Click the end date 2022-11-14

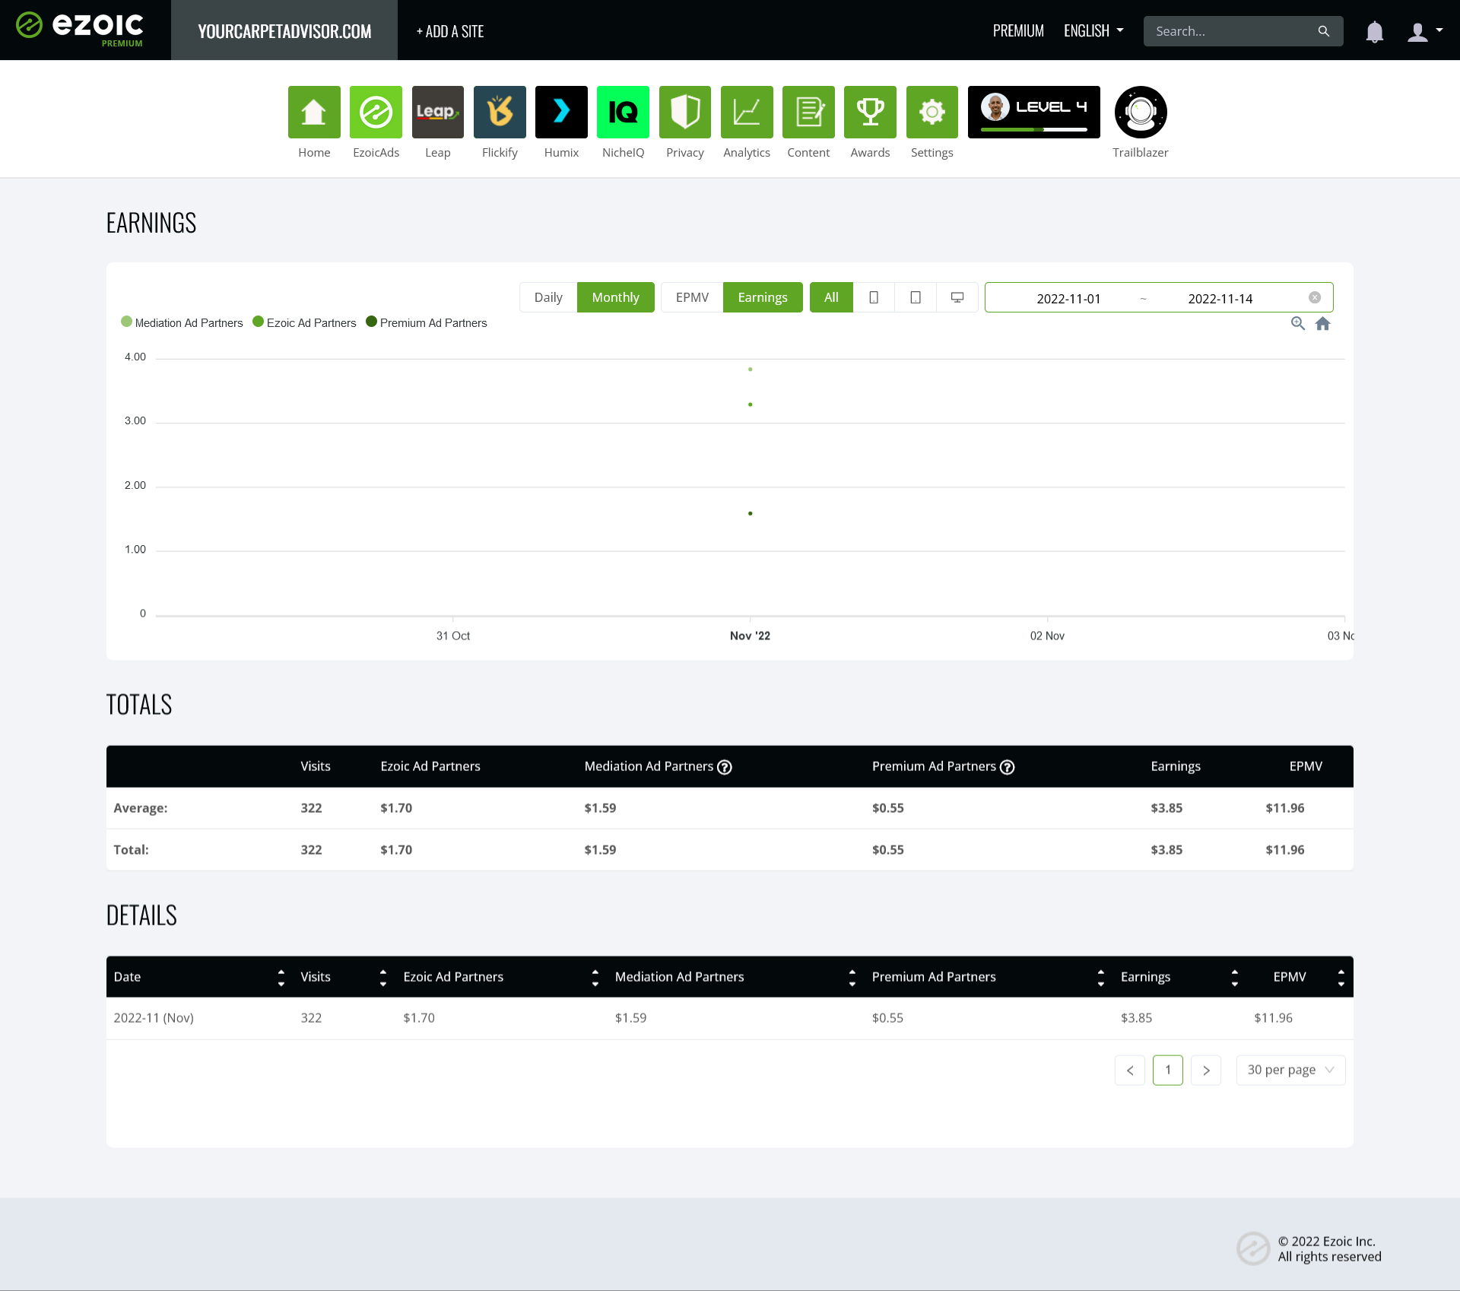point(1220,298)
